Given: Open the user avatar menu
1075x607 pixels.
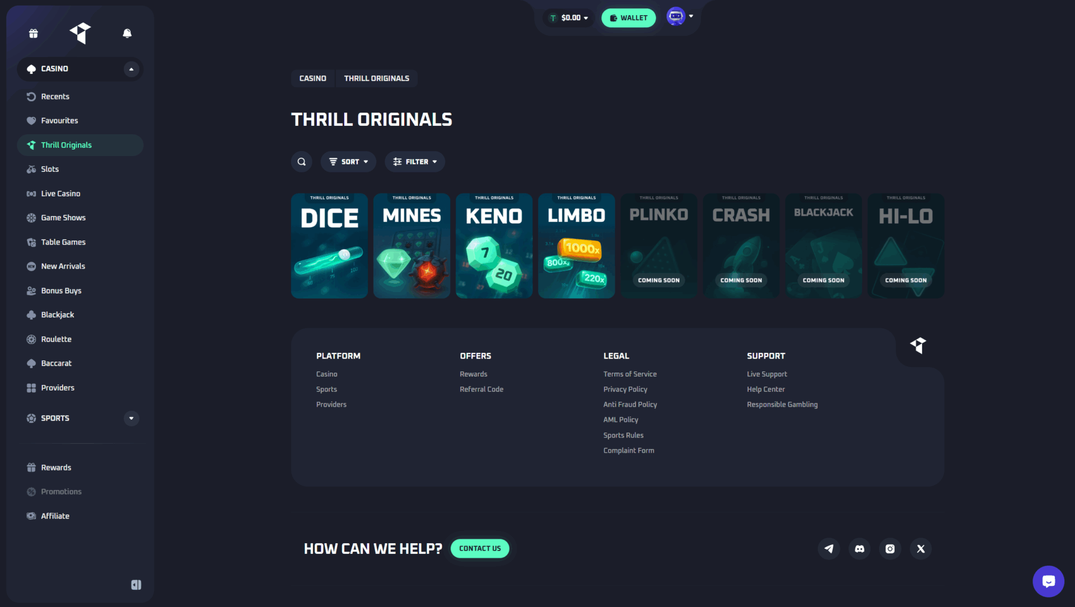Looking at the screenshot, I should click(679, 16).
